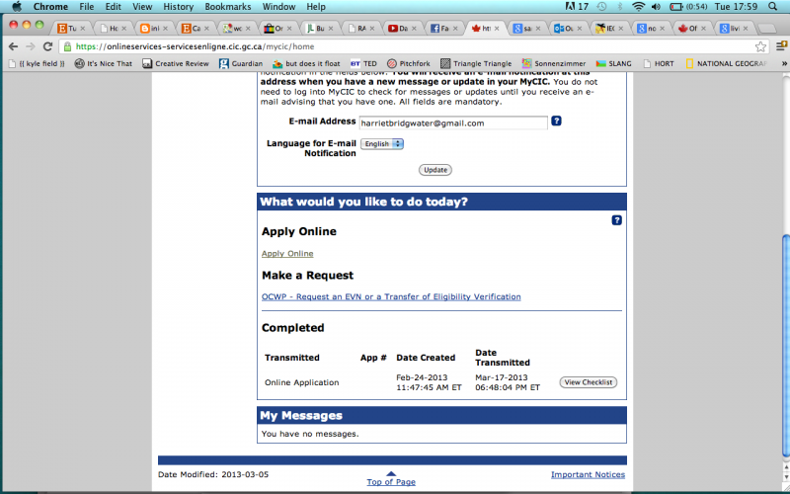Click the Apple logo menu

pos(16,7)
